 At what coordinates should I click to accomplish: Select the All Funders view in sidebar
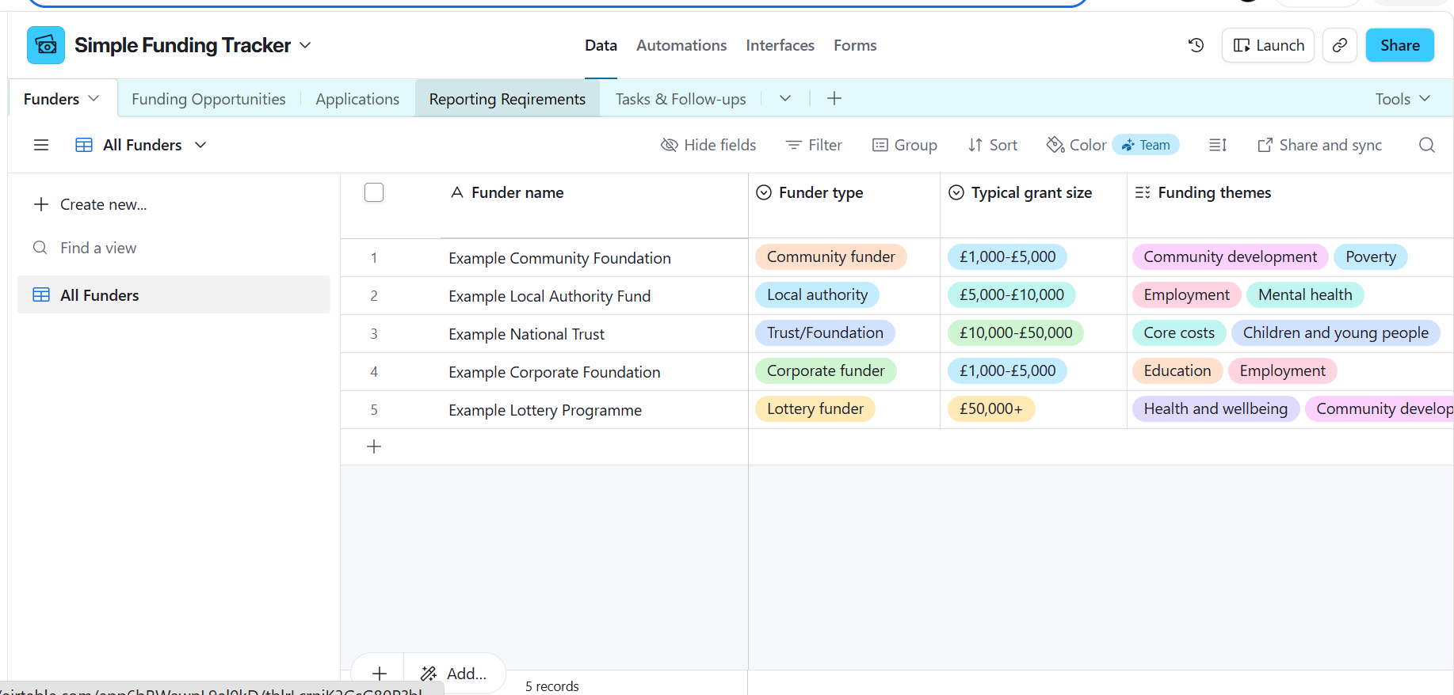174,294
